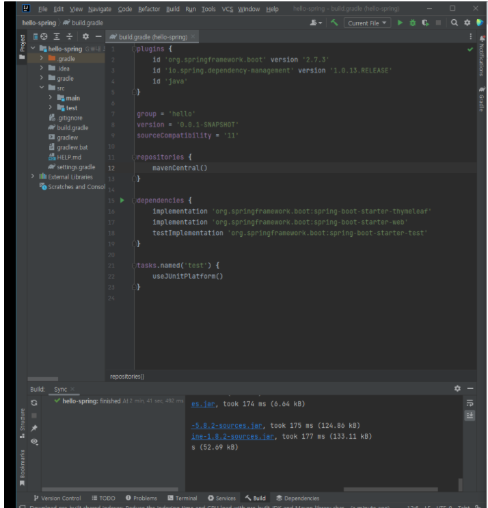Open the Tools menu
488x508 pixels.
point(208,9)
